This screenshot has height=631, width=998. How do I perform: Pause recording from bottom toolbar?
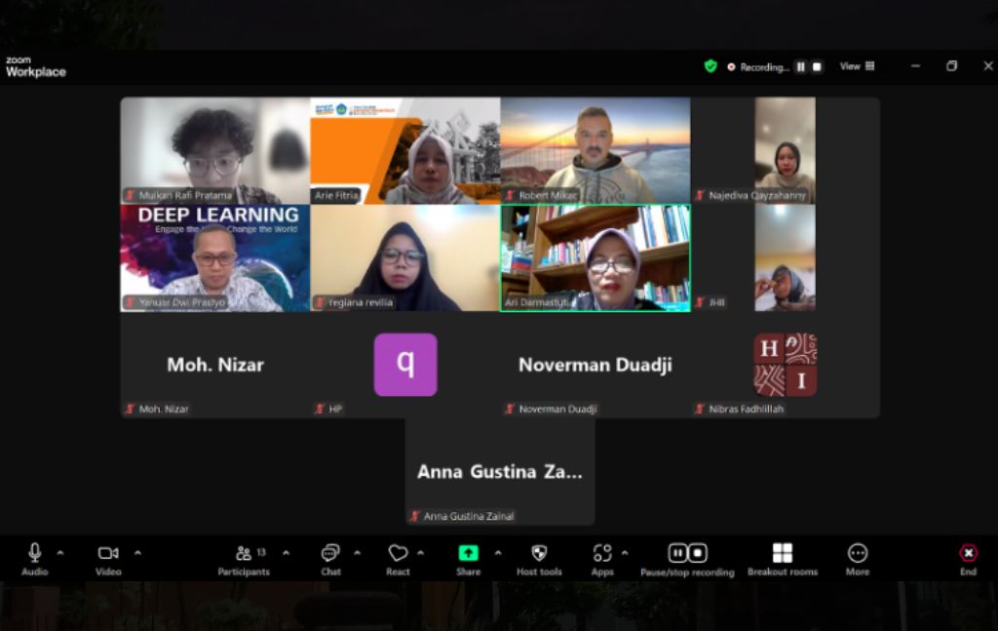click(678, 553)
